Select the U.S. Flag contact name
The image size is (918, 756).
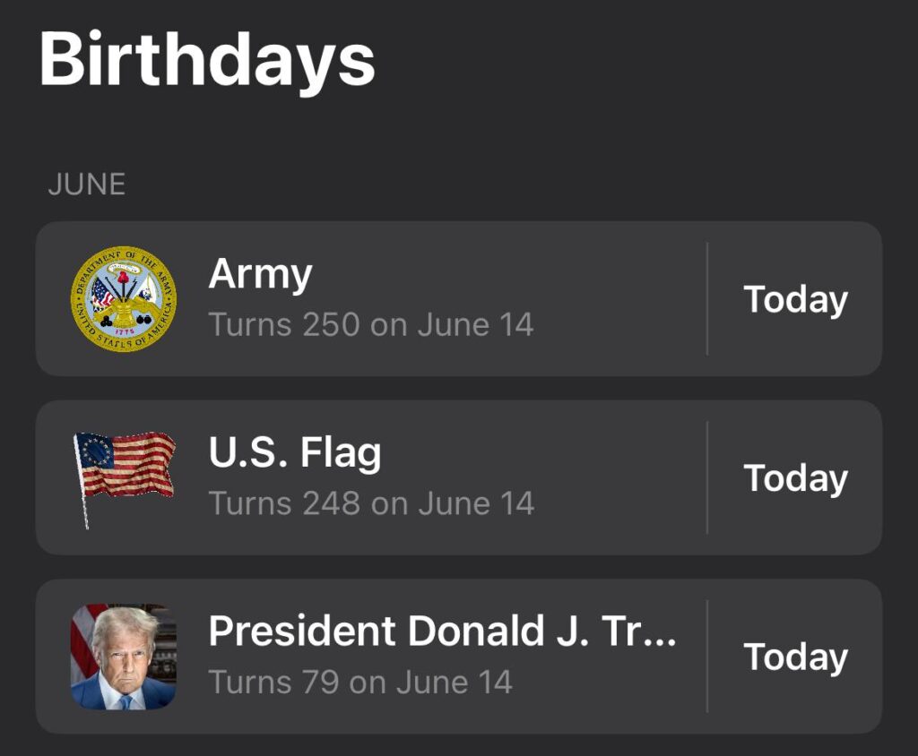pos(295,453)
